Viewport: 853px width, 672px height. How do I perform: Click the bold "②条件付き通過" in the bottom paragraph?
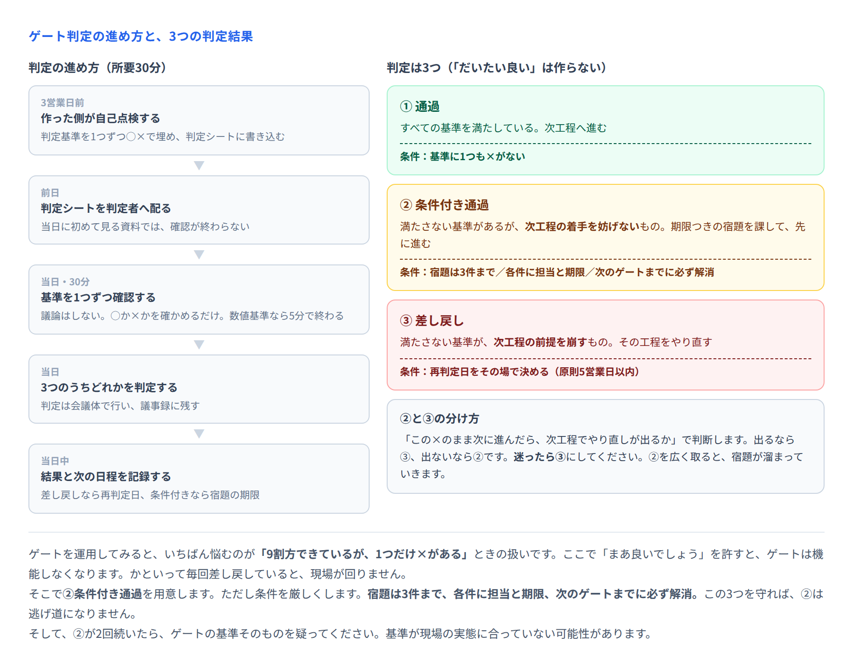[x=103, y=594]
